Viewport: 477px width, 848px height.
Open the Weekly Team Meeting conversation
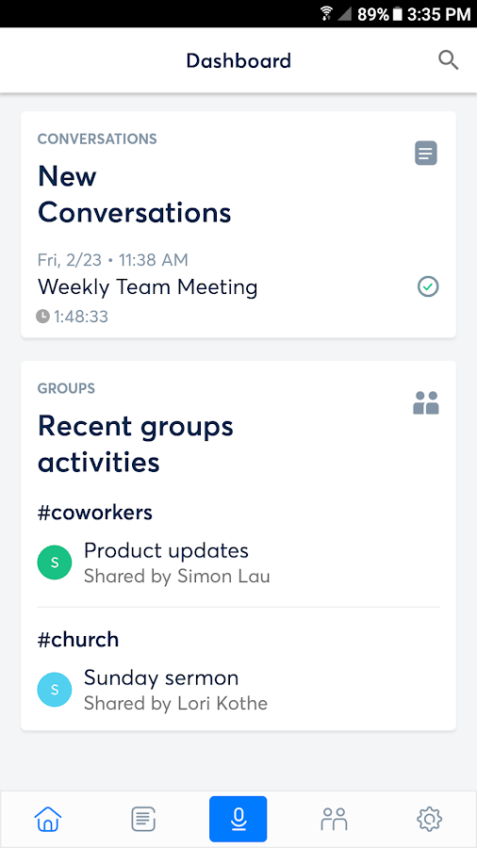(147, 287)
